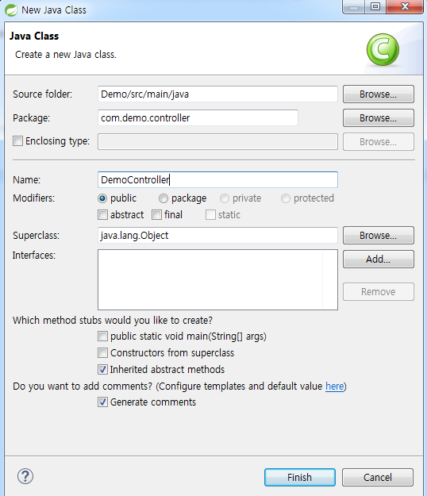Browse for the package
The image size is (427, 496).
click(x=379, y=118)
